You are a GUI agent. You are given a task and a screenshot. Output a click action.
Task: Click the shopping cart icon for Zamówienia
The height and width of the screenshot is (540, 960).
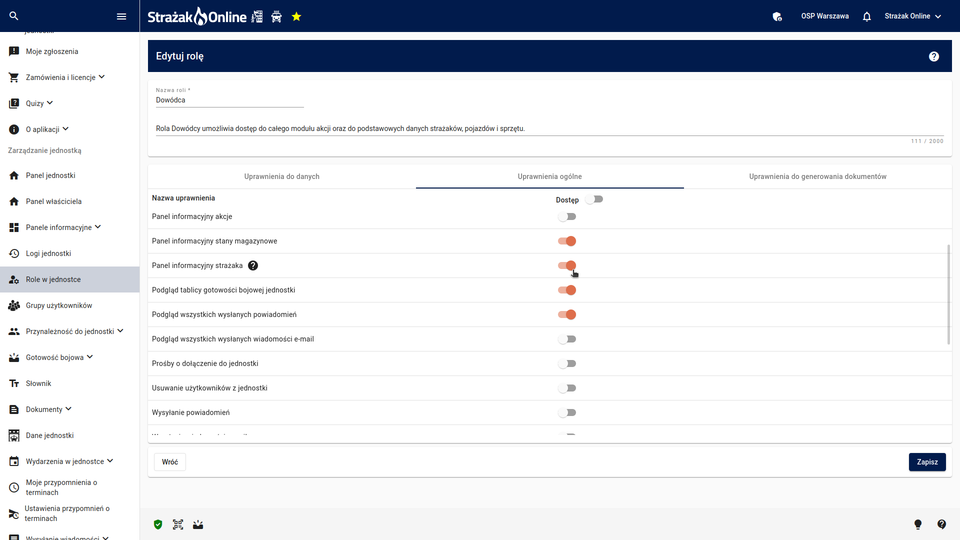(x=14, y=77)
